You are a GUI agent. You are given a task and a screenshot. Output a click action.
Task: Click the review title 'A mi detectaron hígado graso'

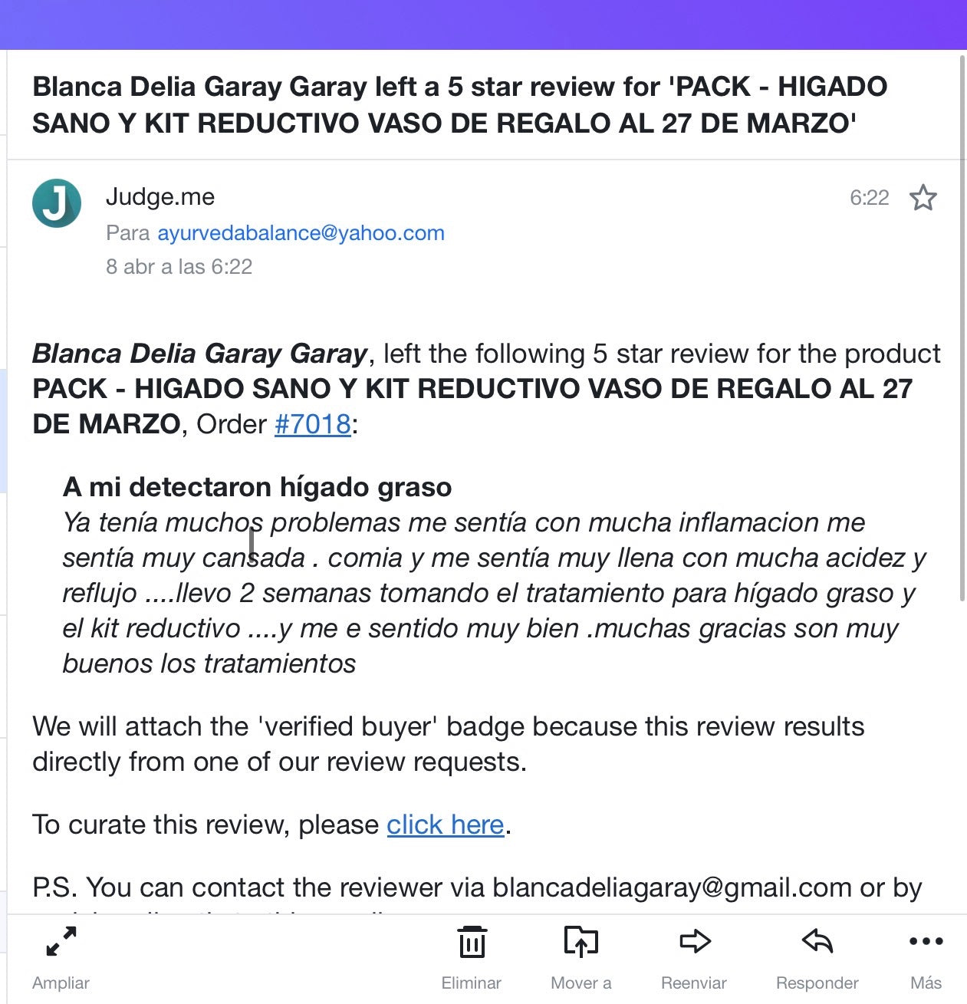(257, 487)
